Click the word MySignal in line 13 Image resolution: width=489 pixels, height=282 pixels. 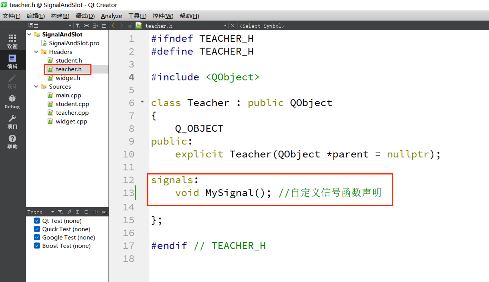tap(229, 193)
